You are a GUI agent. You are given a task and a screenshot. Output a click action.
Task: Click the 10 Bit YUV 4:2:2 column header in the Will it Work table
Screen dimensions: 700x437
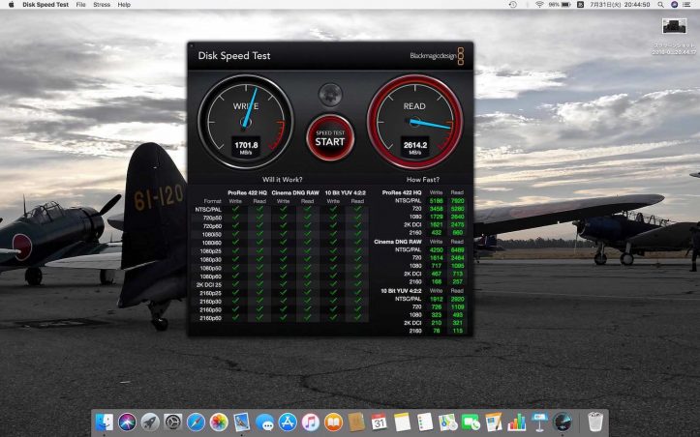click(345, 192)
